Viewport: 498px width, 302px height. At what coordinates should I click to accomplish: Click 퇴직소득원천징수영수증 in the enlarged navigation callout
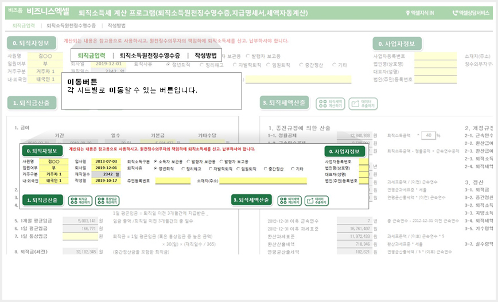point(150,56)
